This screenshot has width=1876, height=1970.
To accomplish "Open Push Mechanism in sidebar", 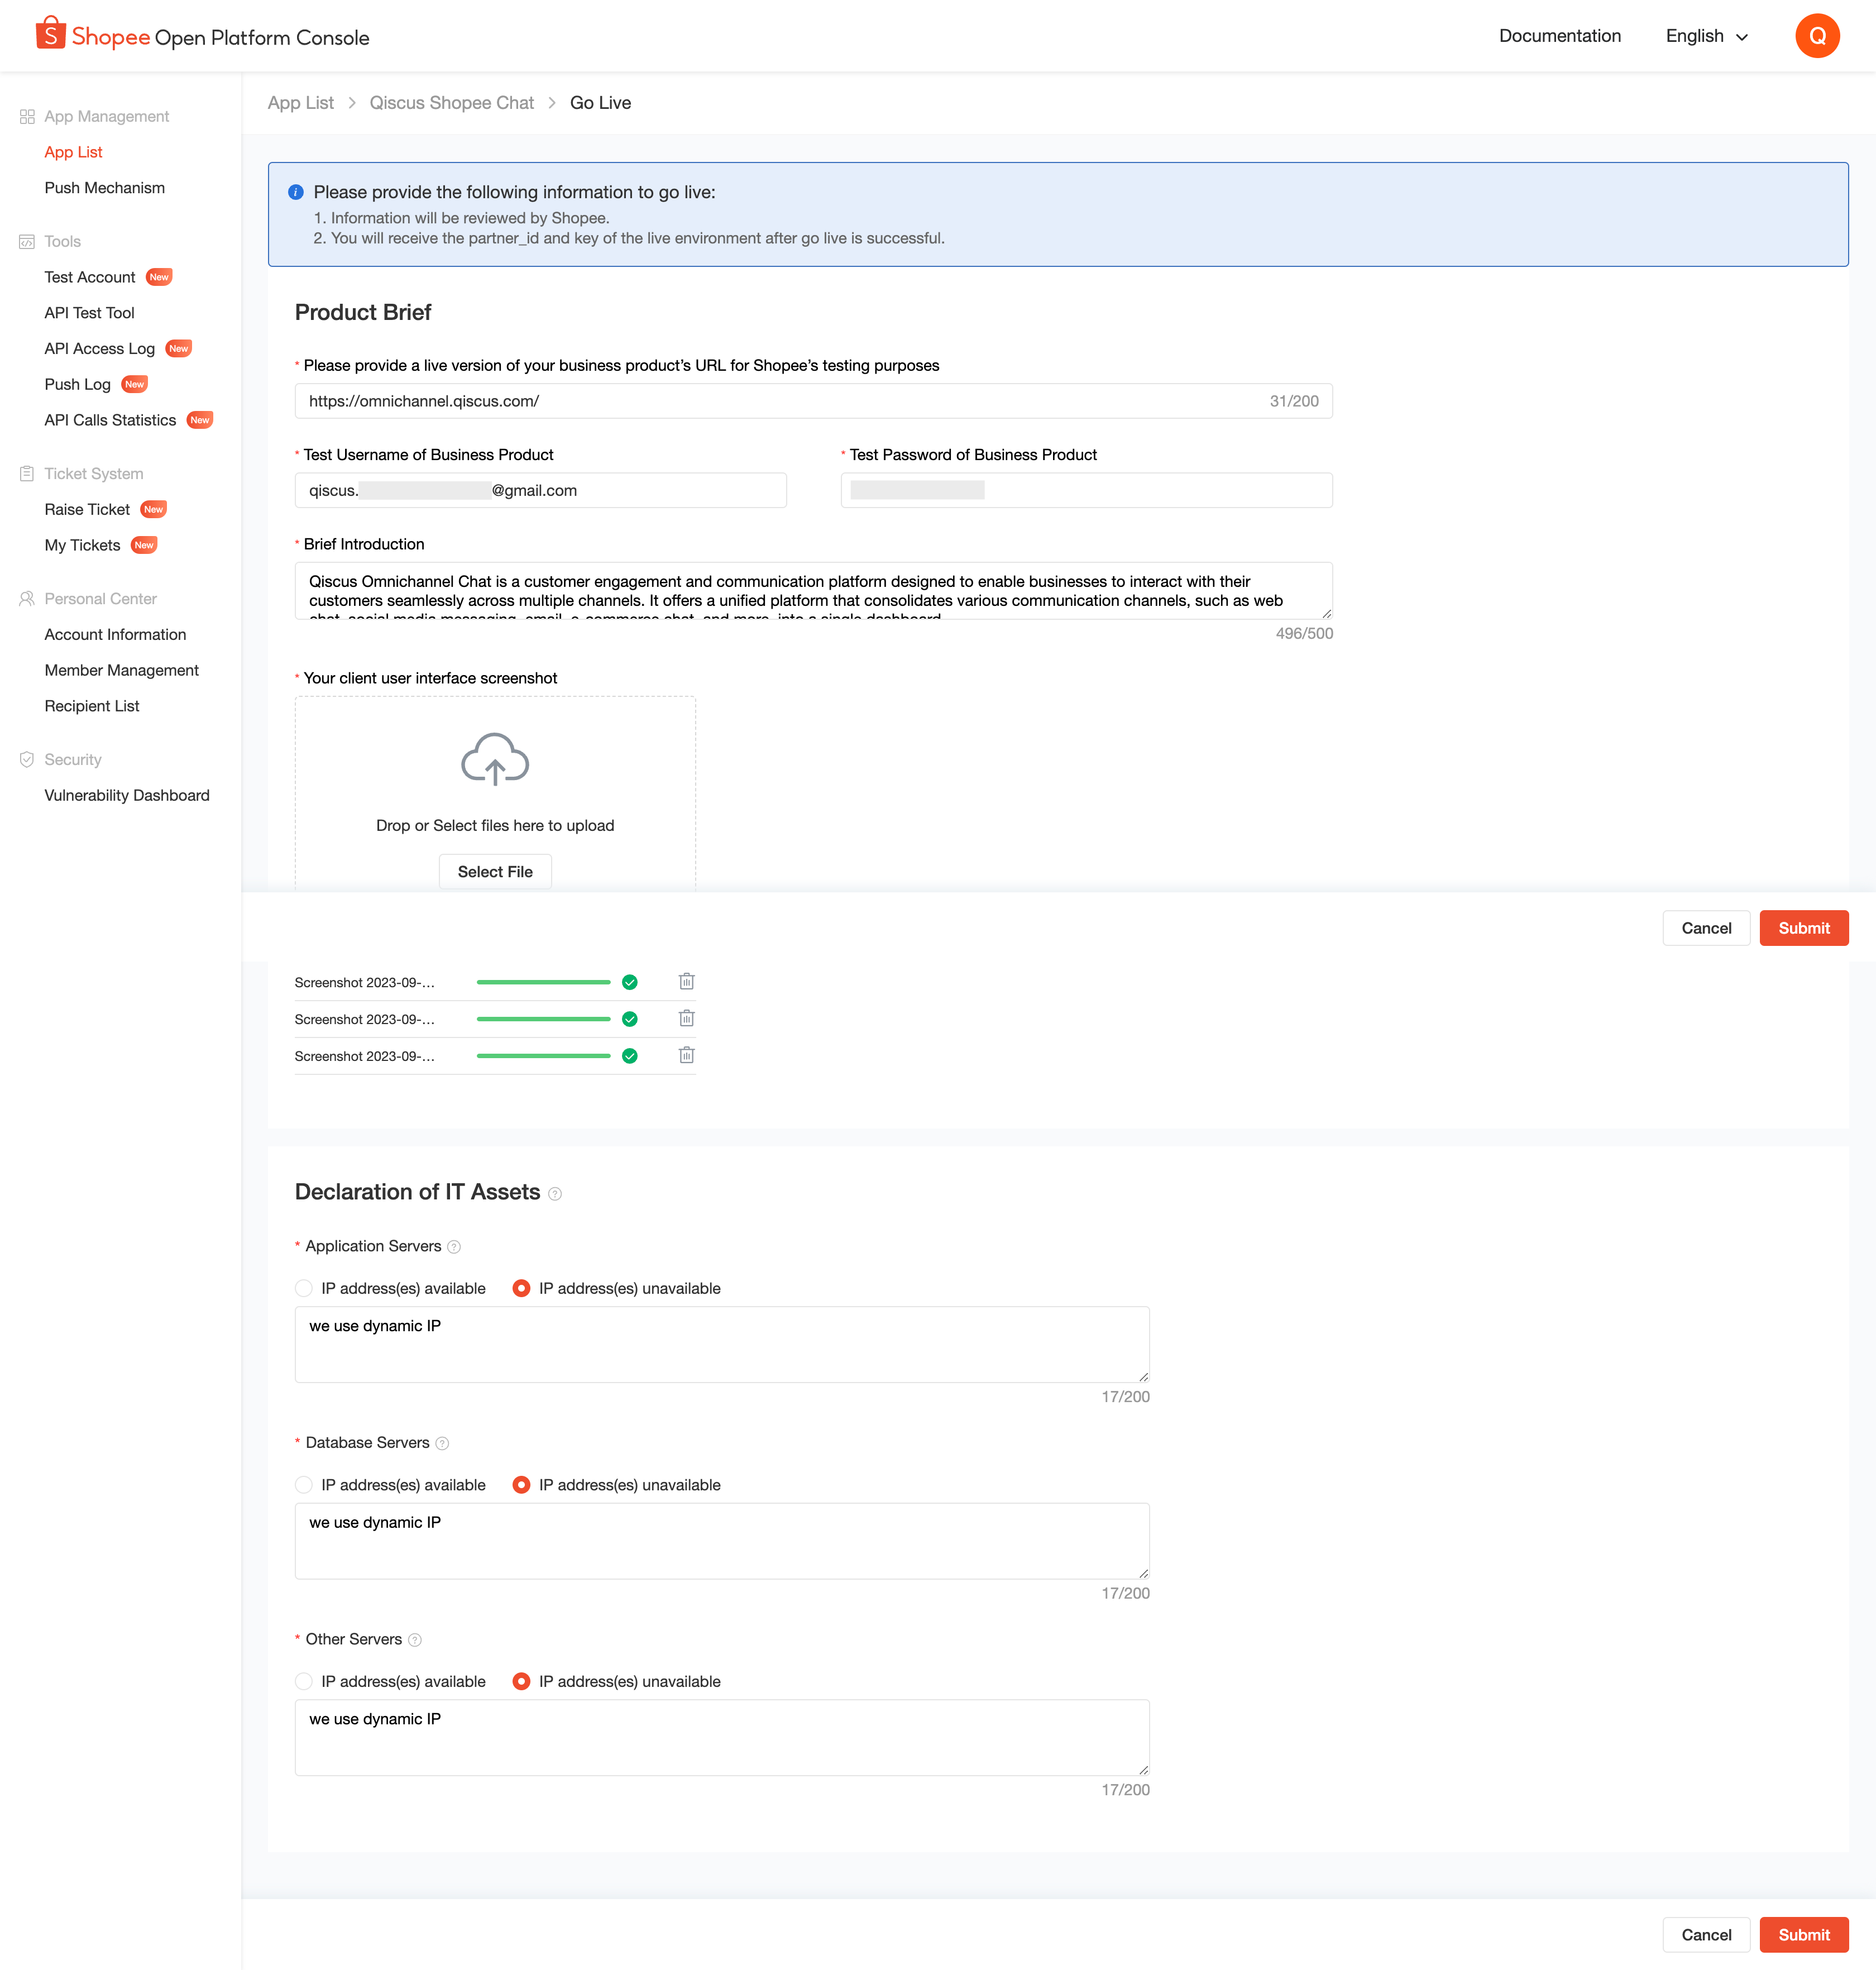I will tap(104, 188).
